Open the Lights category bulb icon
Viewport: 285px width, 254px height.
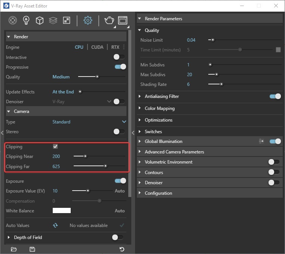(26, 20)
